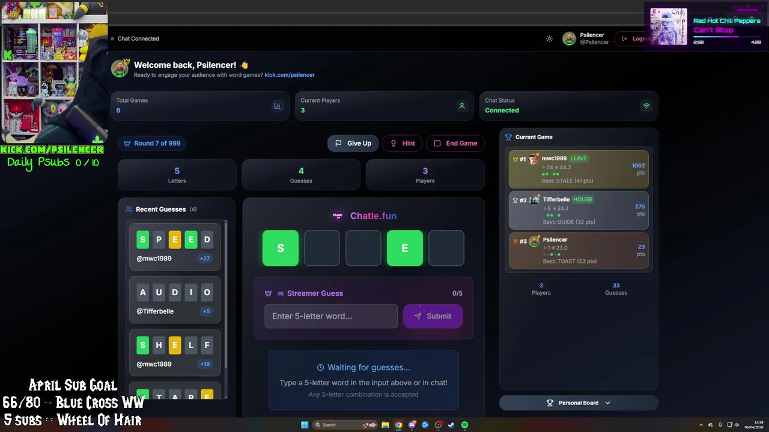Click the +27 points badge on SPEED
Viewport: 769px width, 432px height.
[x=205, y=259]
